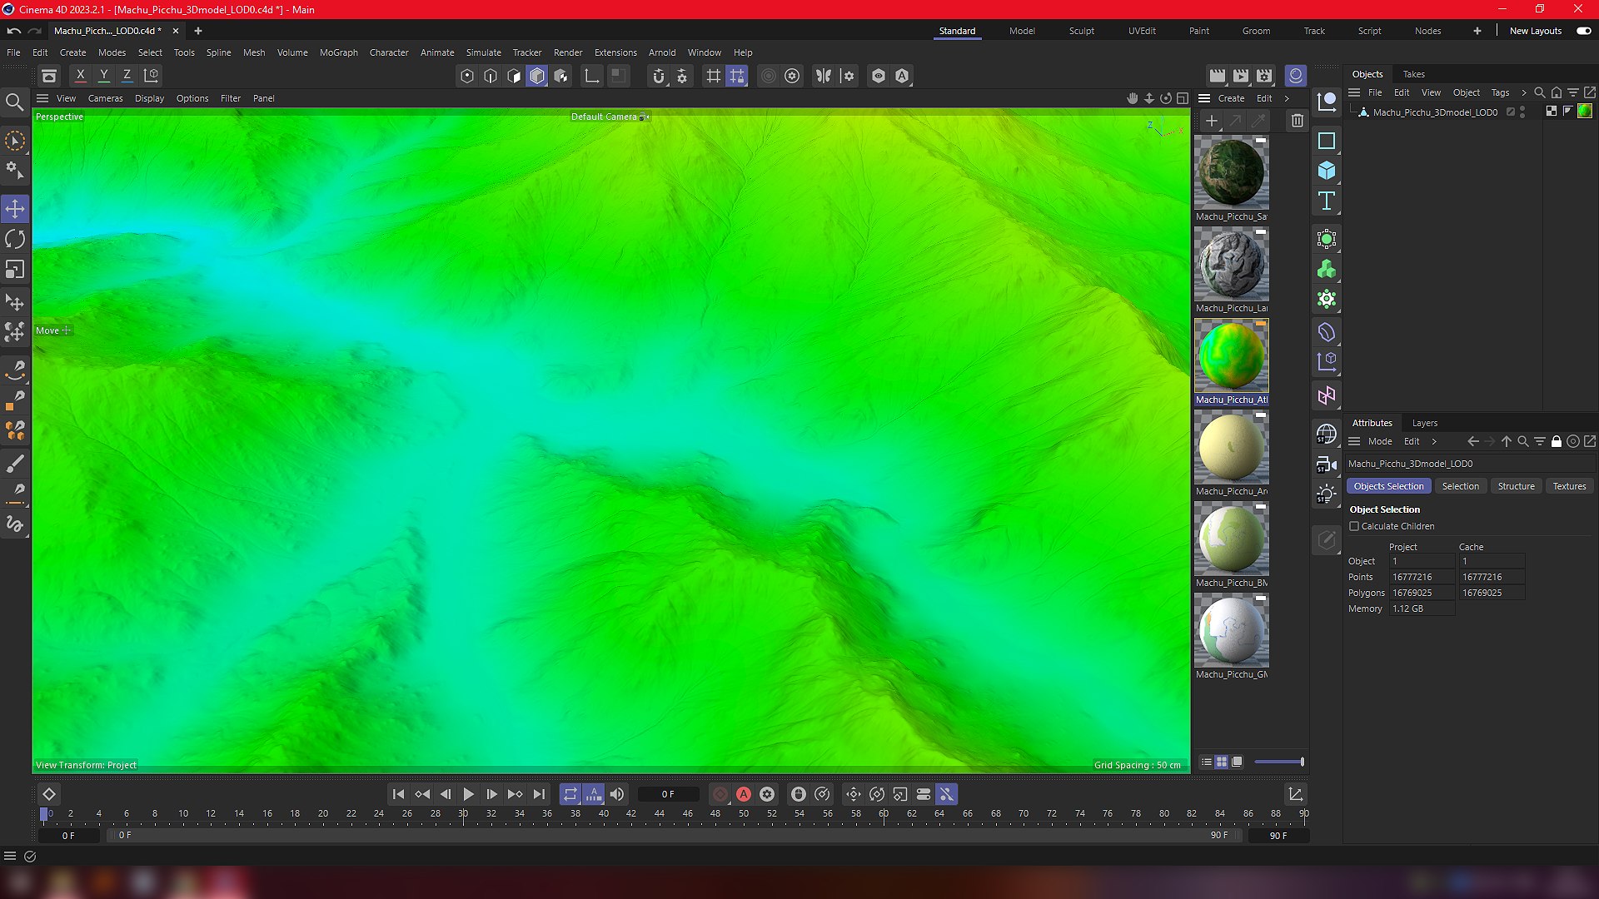Adjust the material thumbnail size slider
The height and width of the screenshot is (899, 1599).
point(1279,762)
